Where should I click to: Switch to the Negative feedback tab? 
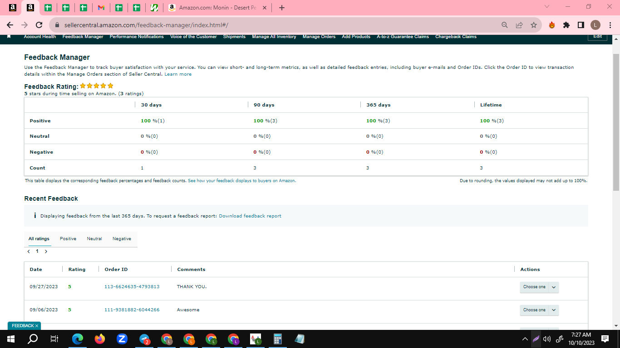[122, 239]
